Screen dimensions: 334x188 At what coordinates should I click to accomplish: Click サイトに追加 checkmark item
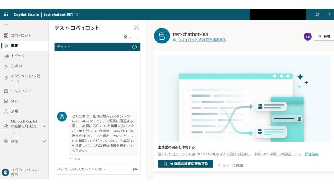tap(230, 165)
